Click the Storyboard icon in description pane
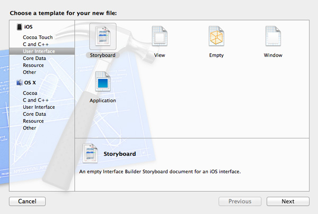The height and width of the screenshot is (214, 318). tap(90, 153)
